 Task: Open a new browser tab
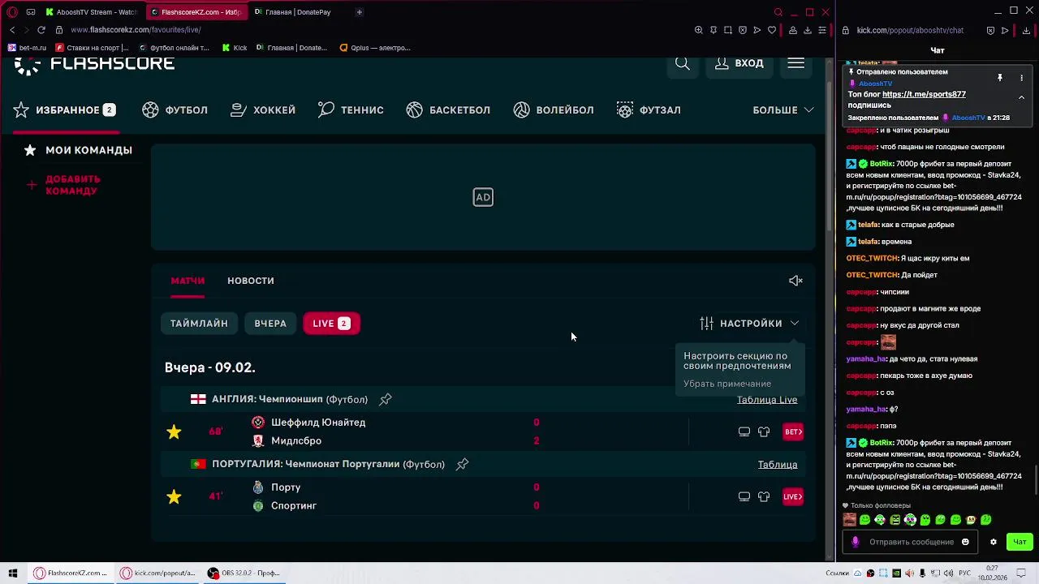point(360,12)
